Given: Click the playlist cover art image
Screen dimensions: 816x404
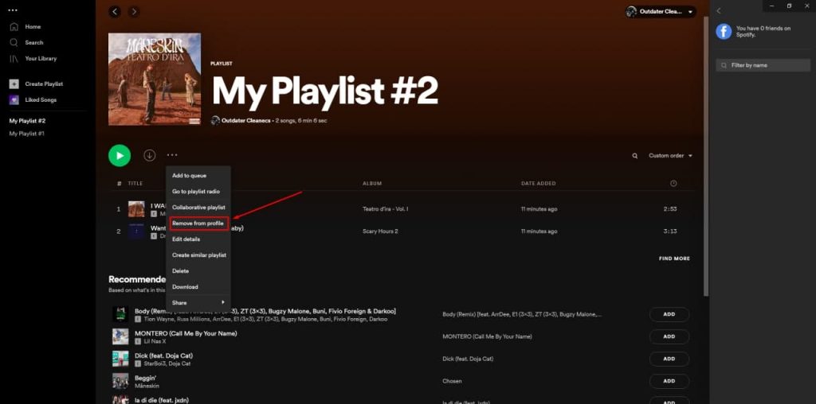Looking at the screenshot, I should (155, 80).
